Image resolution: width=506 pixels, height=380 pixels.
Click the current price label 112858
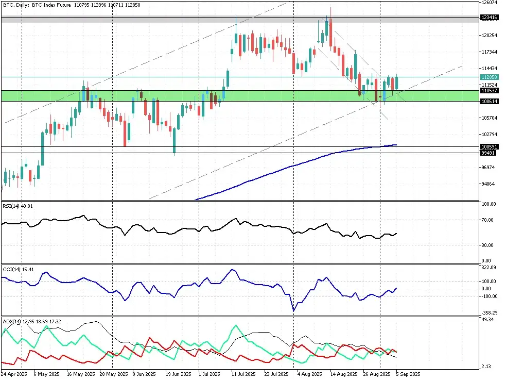pyautogui.click(x=488, y=77)
